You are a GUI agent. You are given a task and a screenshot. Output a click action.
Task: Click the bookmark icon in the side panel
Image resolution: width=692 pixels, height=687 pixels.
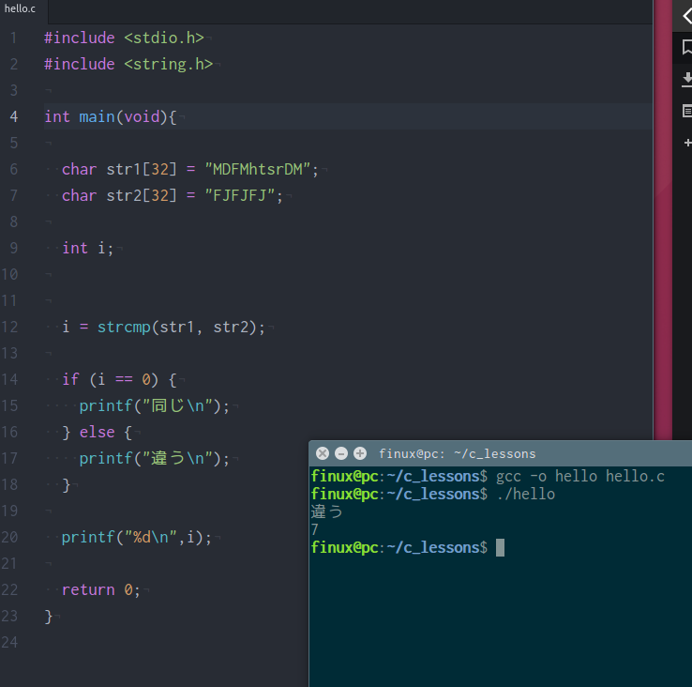(686, 47)
